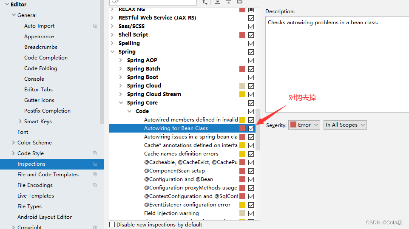
Task: Open the In All Scopes dropdown
Action: pos(345,125)
